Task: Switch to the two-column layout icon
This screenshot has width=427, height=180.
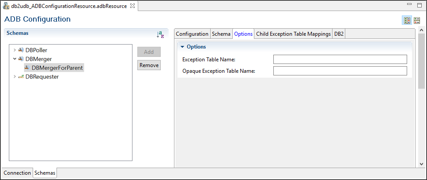Action: coord(407,20)
